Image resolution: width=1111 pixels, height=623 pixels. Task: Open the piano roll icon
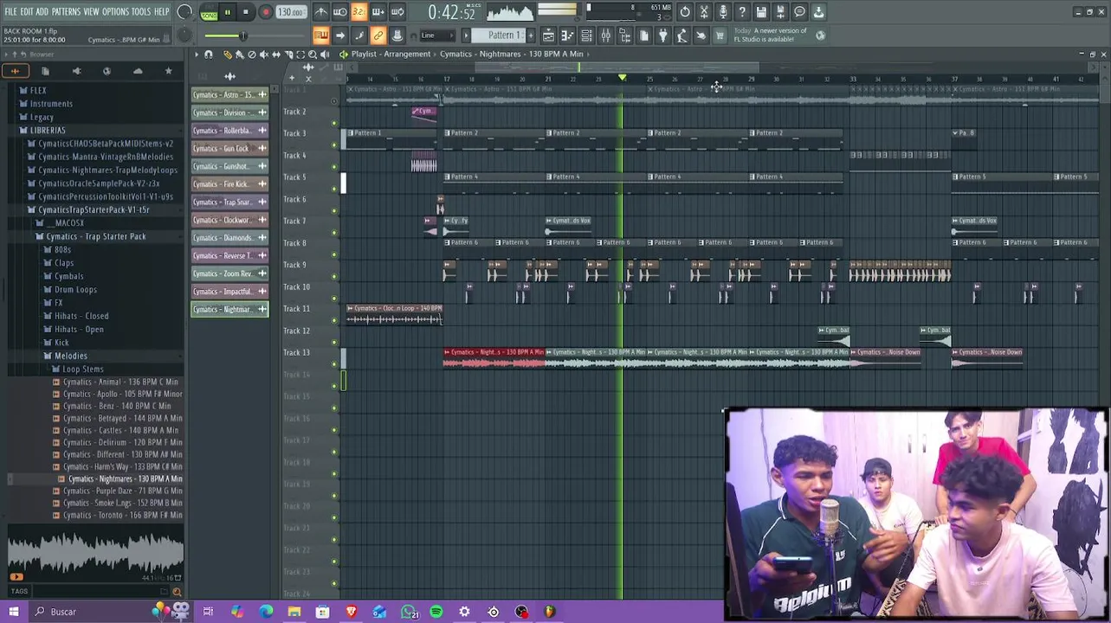point(567,35)
